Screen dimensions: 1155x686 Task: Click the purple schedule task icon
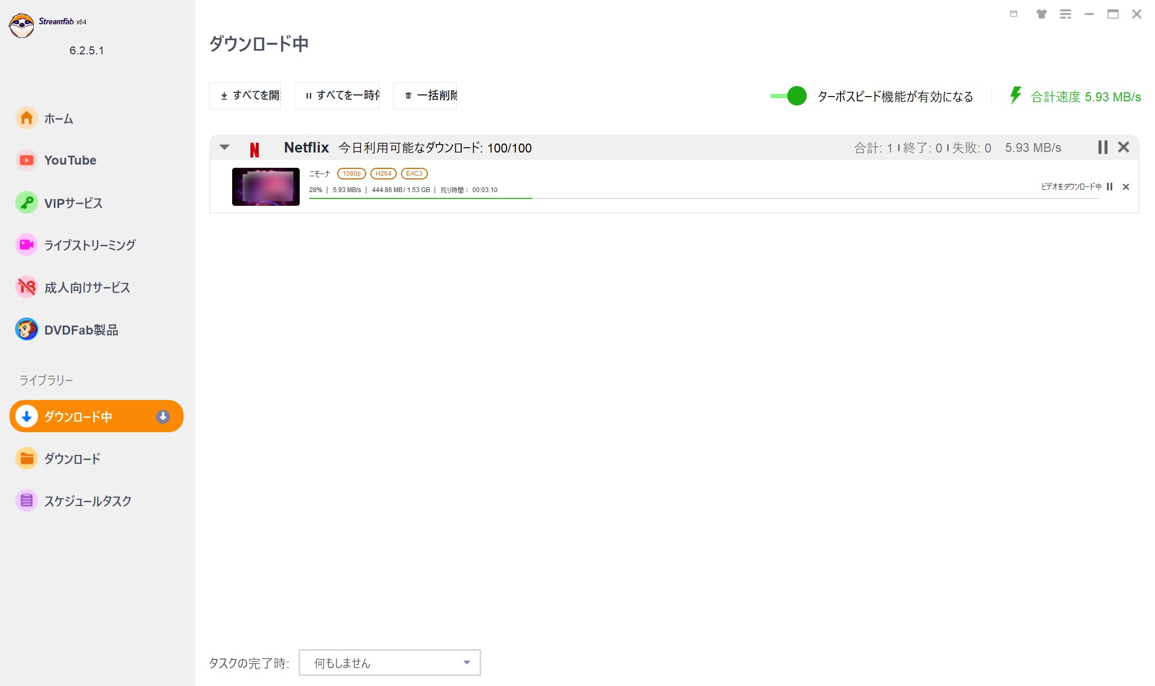[26, 501]
